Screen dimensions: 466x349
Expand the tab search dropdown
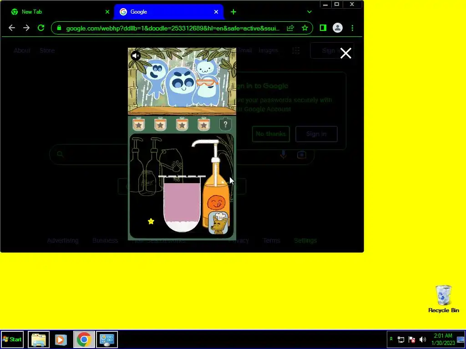coord(309,12)
